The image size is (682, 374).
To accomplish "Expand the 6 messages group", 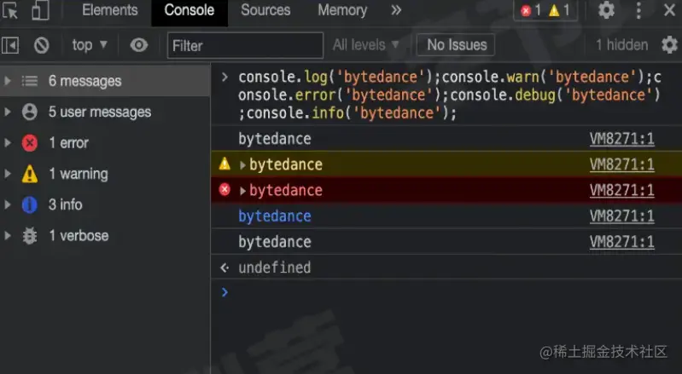I will click(x=8, y=81).
